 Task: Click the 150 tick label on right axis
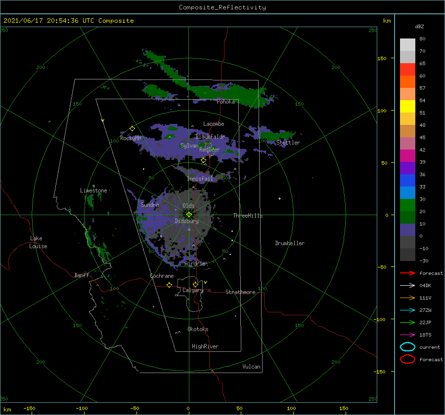(382, 58)
